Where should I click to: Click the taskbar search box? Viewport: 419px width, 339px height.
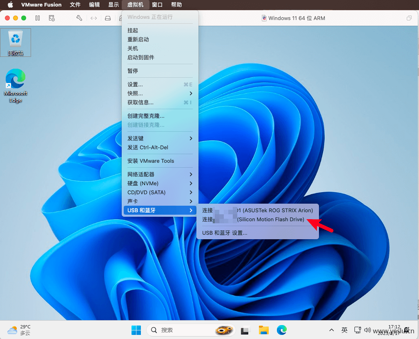[x=191, y=330]
